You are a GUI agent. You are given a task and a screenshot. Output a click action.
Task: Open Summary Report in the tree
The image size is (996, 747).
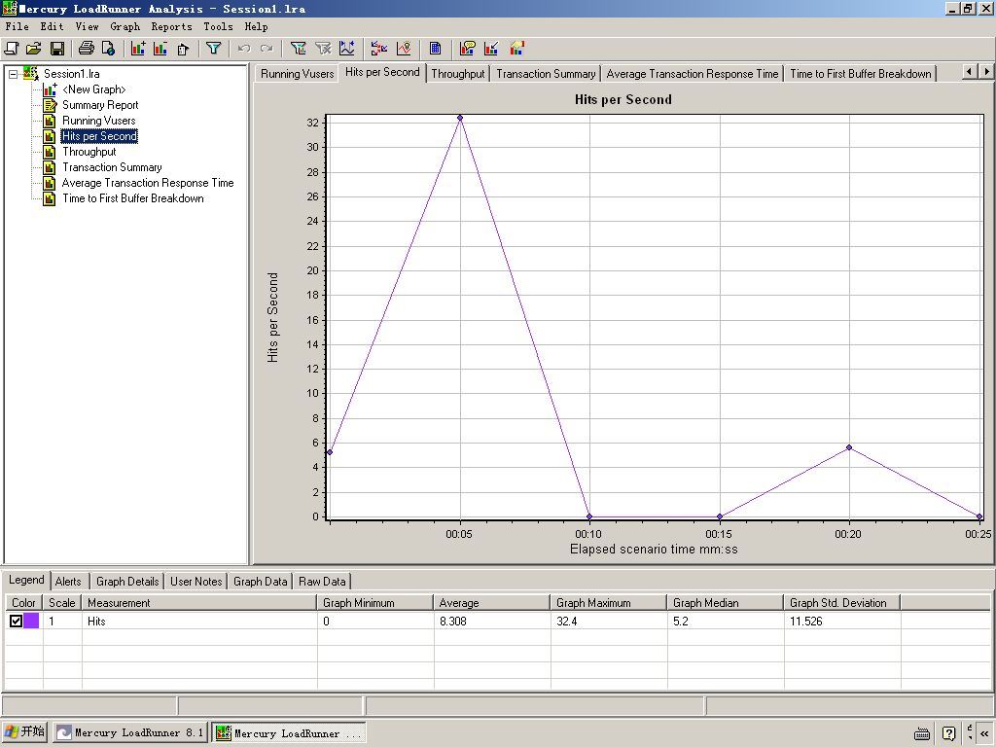100,105
